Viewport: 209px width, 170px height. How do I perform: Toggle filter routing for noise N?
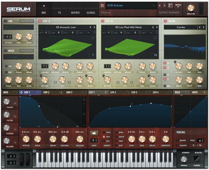[165, 75]
